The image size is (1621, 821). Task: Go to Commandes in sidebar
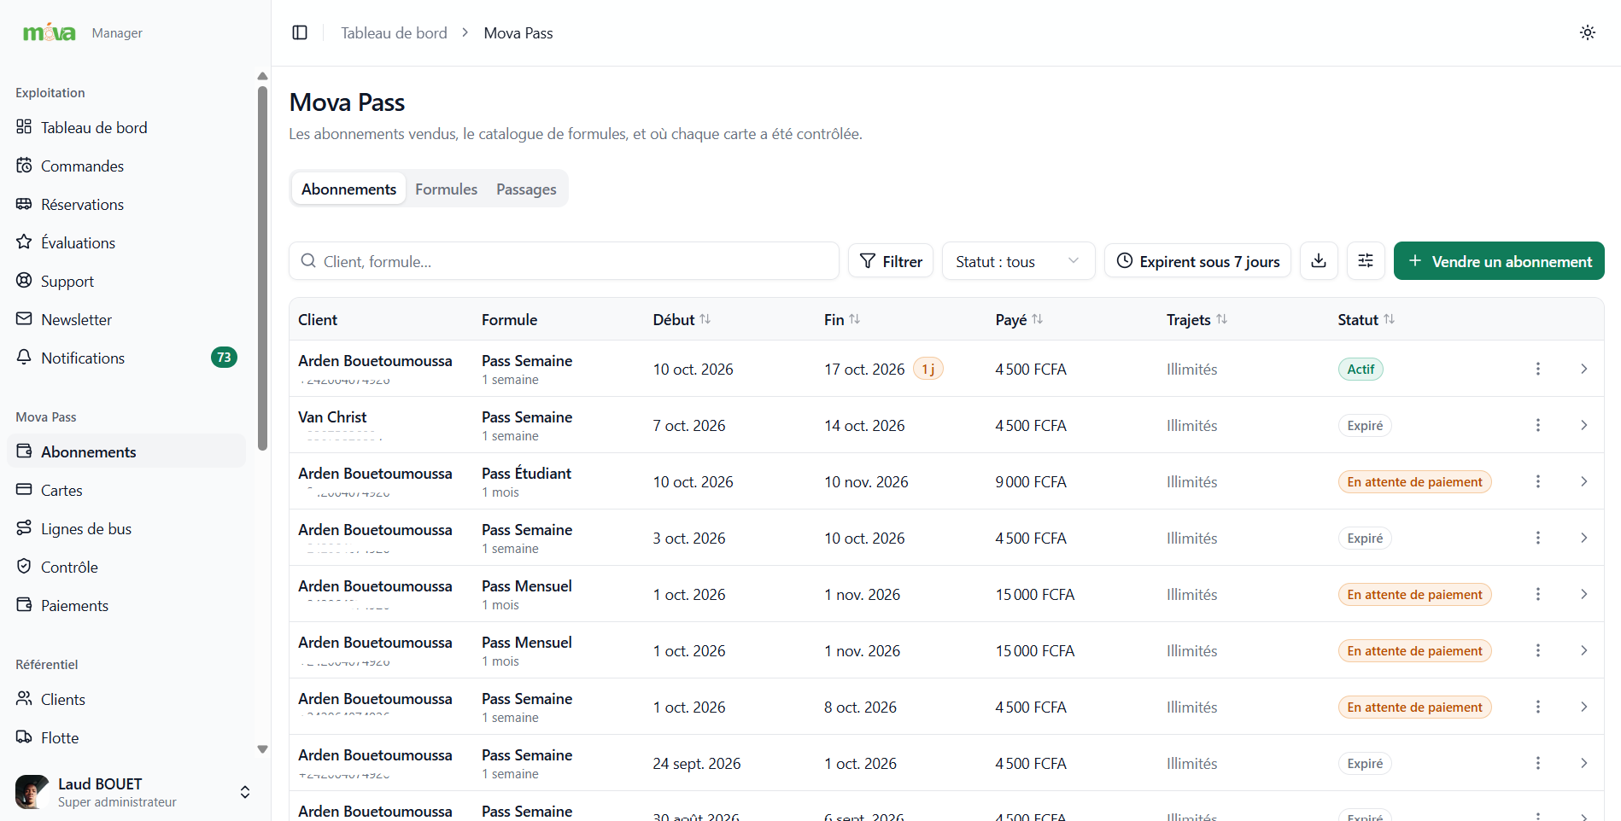pos(126,166)
